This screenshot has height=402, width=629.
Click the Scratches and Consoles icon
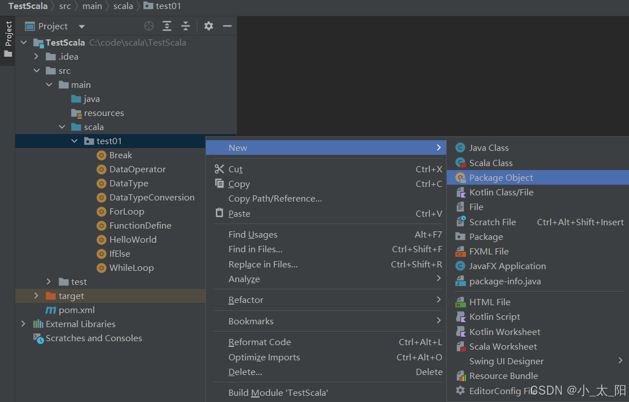point(38,338)
